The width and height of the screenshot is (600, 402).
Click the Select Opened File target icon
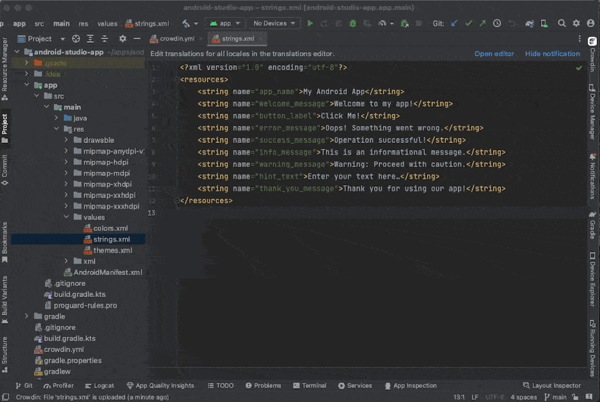click(76, 39)
